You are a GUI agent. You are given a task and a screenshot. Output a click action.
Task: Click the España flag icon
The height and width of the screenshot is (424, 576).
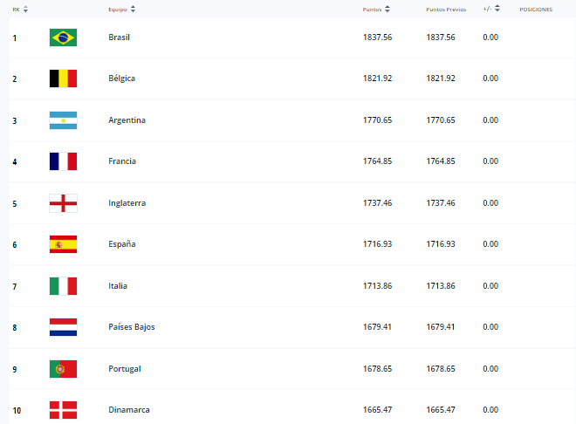pyautogui.click(x=63, y=244)
